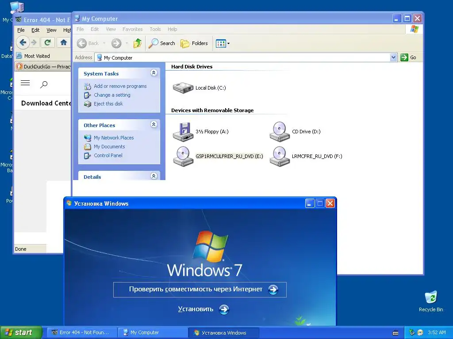Click the Forward arrow in My Computer toolbar
Image resolution: width=453 pixels, height=339 pixels.
[116, 43]
